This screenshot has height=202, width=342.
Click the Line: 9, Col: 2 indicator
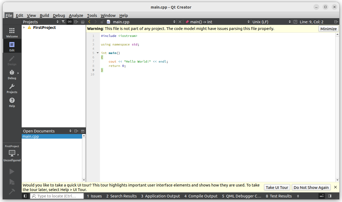click(312, 22)
